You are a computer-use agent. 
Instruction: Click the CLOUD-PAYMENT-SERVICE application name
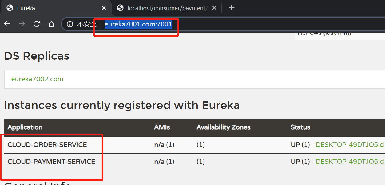(x=51, y=162)
